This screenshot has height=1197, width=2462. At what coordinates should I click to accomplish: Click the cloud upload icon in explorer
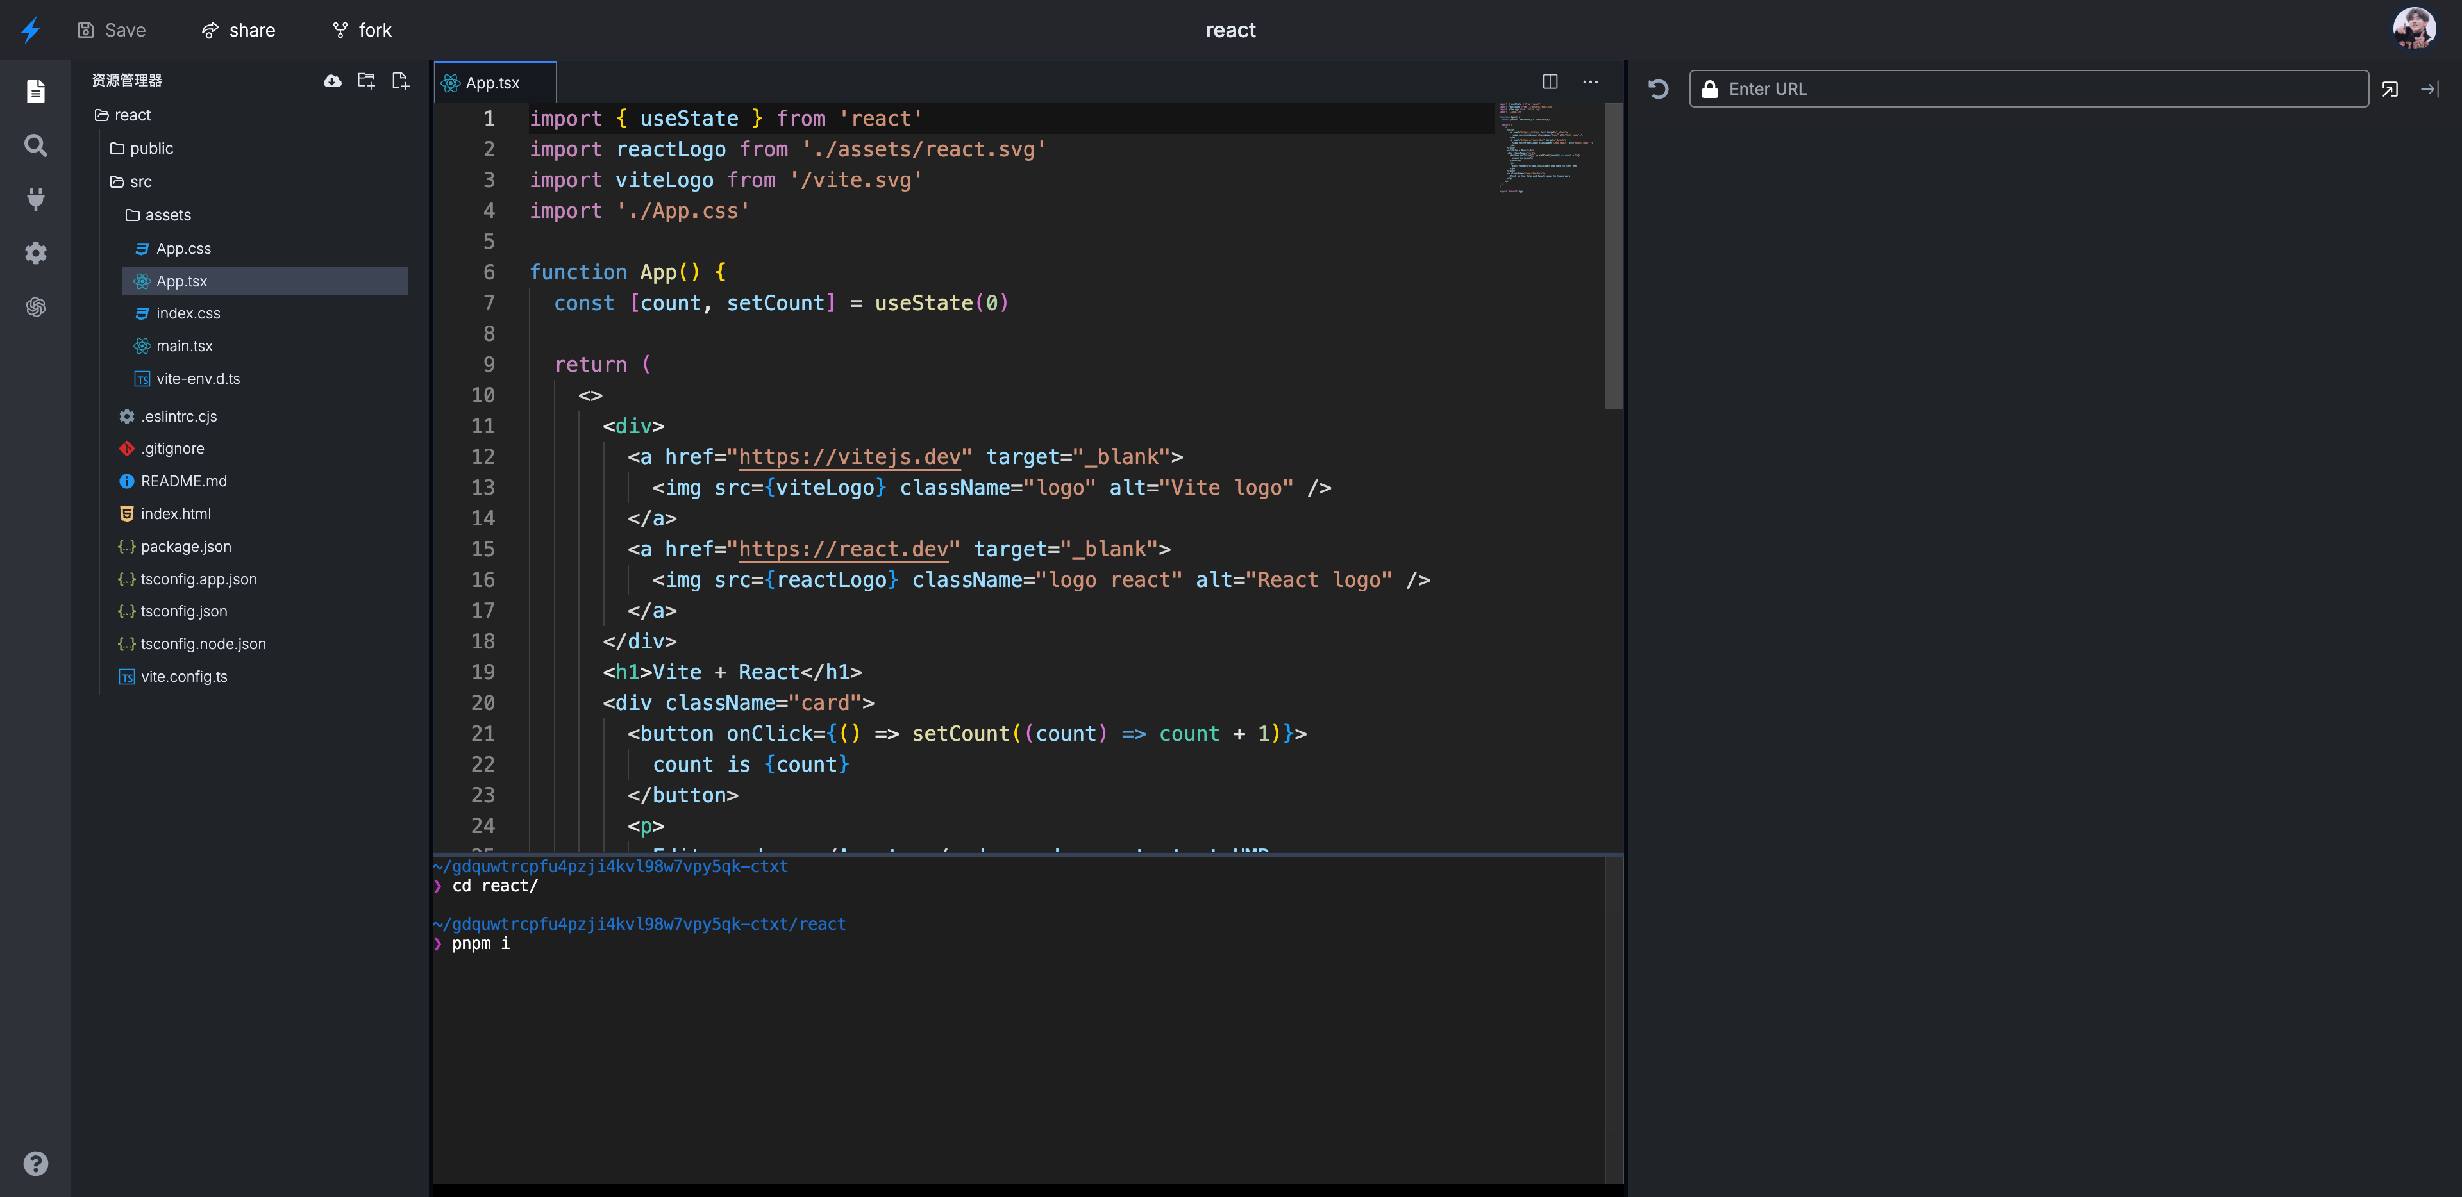(x=331, y=80)
